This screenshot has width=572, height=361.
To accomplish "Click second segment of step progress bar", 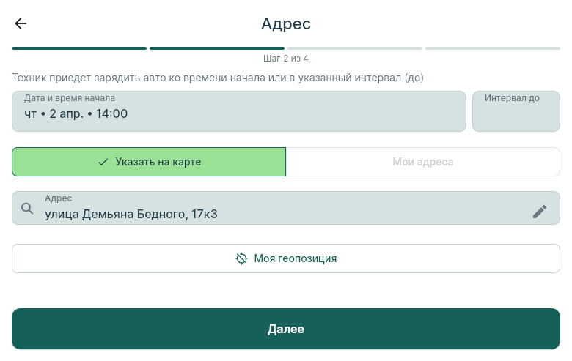I will [x=217, y=48].
